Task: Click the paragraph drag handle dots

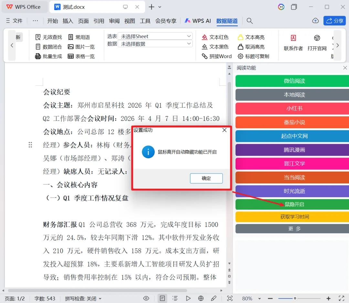Action: [x=30, y=145]
